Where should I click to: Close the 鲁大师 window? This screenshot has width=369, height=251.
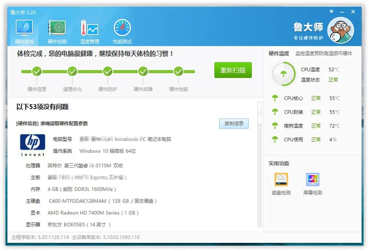(x=353, y=11)
